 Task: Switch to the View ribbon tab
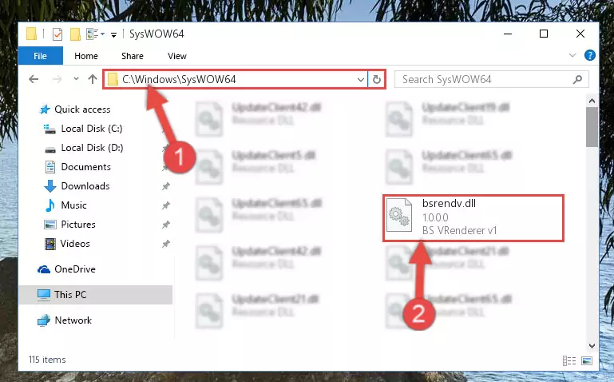177,56
